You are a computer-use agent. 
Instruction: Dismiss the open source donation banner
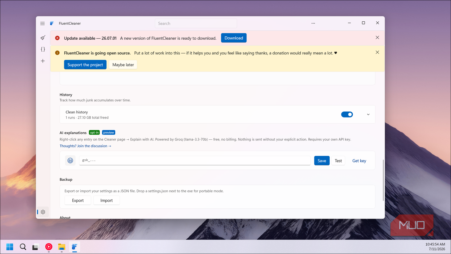pyautogui.click(x=377, y=52)
